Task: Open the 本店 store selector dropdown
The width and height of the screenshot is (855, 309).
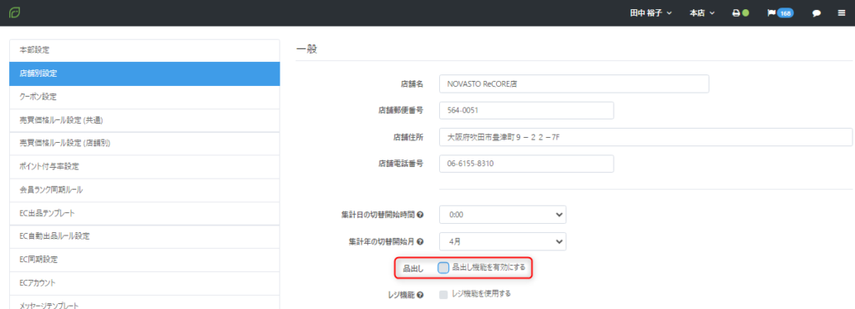Action: point(701,13)
